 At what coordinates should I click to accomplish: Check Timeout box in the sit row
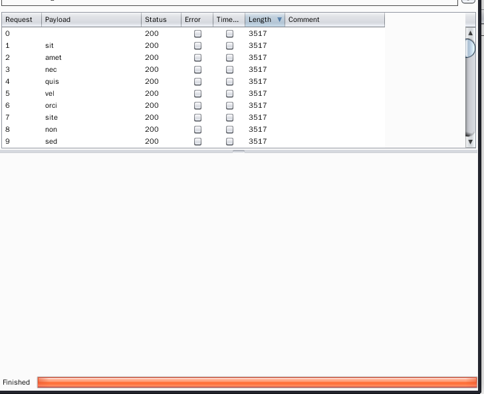[229, 45]
